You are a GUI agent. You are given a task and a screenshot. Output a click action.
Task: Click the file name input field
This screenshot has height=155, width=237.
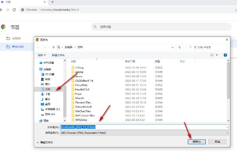click(x=145, y=127)
